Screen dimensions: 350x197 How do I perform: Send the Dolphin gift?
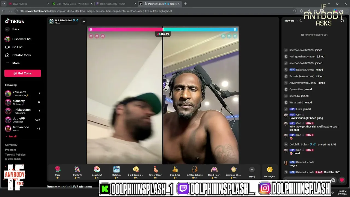point(116,172)
